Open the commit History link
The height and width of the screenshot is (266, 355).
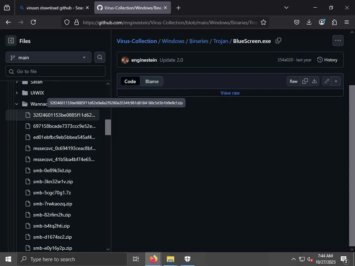coord(327,60)
